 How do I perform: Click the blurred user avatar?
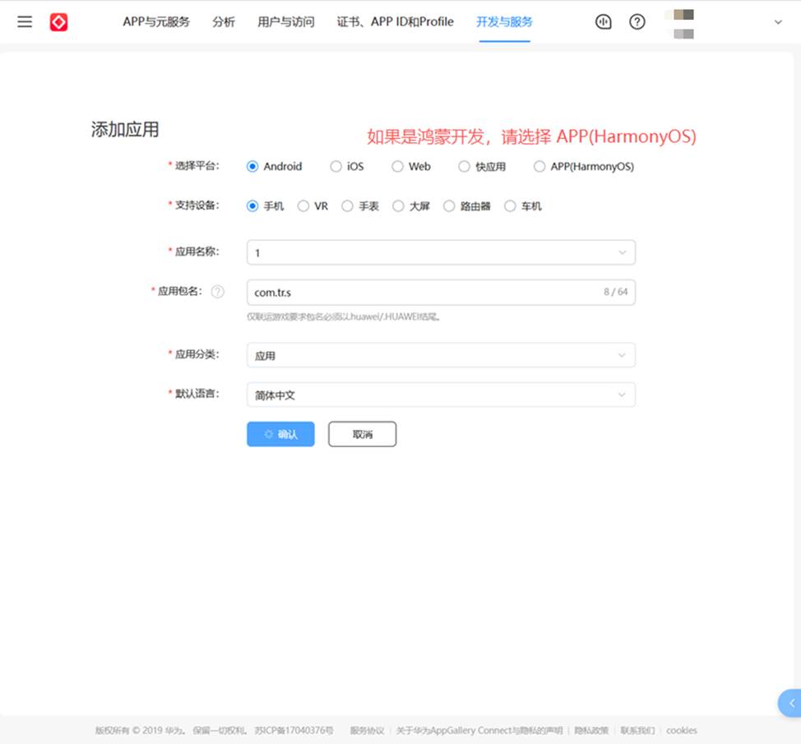click(x=683, y=23)
